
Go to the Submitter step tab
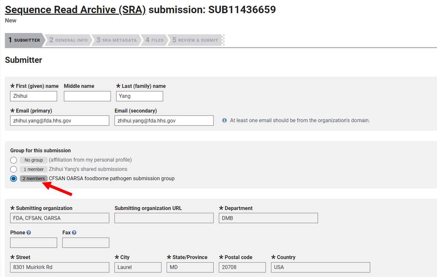[x=24, y=40]
